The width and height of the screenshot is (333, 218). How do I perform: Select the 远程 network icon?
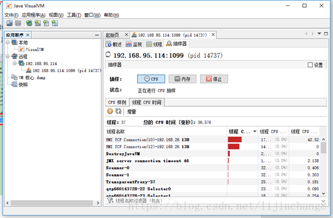(14, 56)
